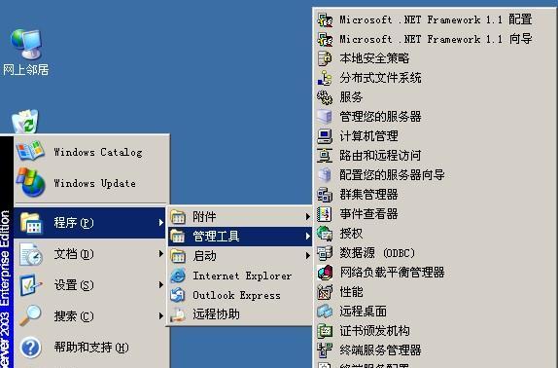
Task: Open 网上邻居 desktop icon
Action: [25, 44]
